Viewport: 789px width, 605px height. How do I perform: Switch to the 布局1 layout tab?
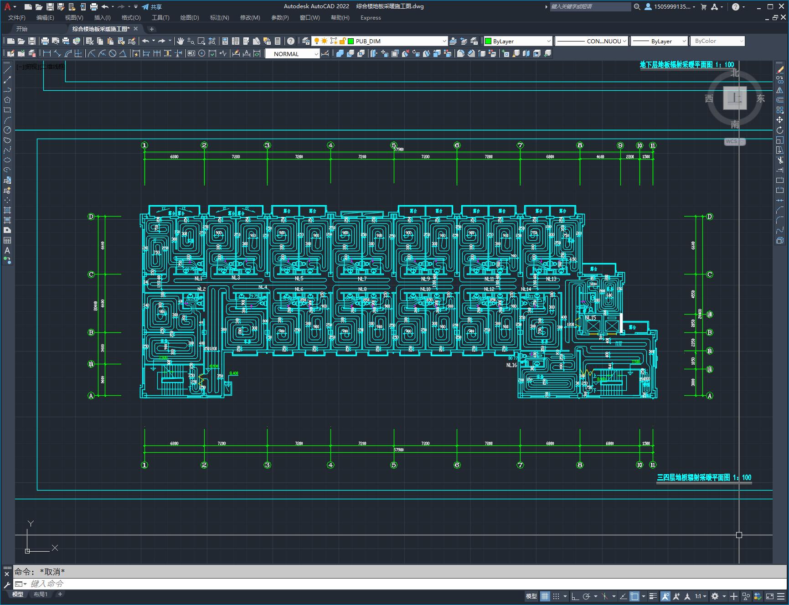[41, 594]
